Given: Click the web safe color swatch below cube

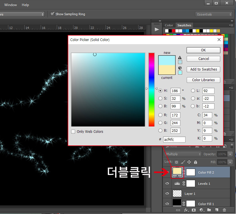Looking at the screenshot, I should pyautogui.click(x=180, y=73).
